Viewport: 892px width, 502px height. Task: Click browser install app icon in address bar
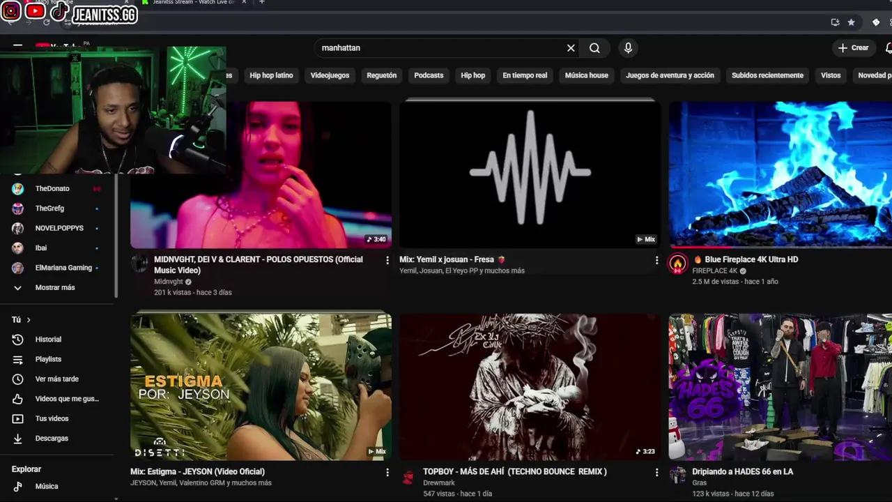(x=835, y=22)
